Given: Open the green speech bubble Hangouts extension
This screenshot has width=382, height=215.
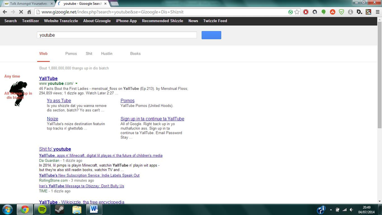Looking at the screenshot, I should tap(324, 12).
